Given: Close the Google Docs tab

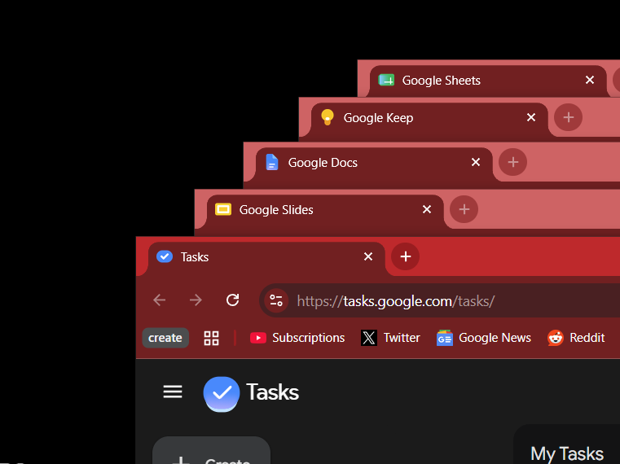Looking at the screenshot, I should pyautogui.click(x=476, y=162).
